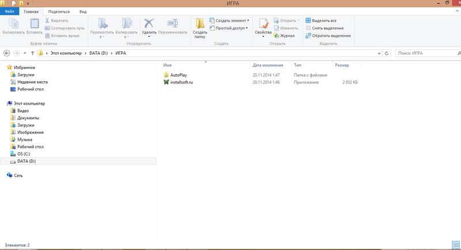This screenshot has height=250, width=461.
Task: Click the Поиск: ИГРА search field
Action: [x=424, y=53]
